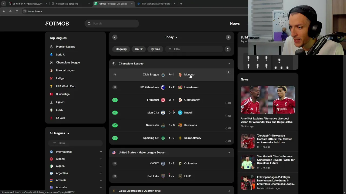This screenshot has width=346, height=194.
Task: Open the Today date dropdown
Action: click(171, 37)
